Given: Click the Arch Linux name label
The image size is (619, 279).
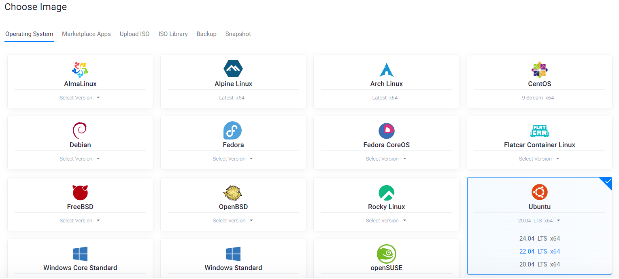Looking at the screenshot, I should (x=386, y=84).
